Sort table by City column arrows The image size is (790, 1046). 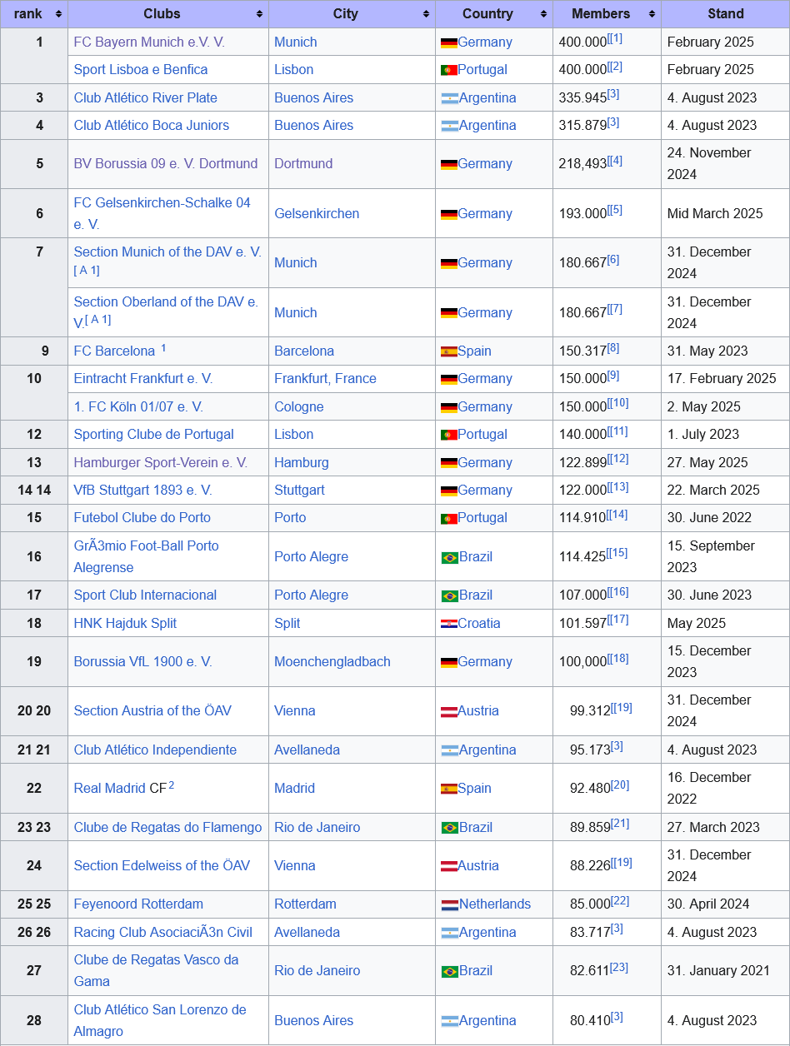pos(426,14)
